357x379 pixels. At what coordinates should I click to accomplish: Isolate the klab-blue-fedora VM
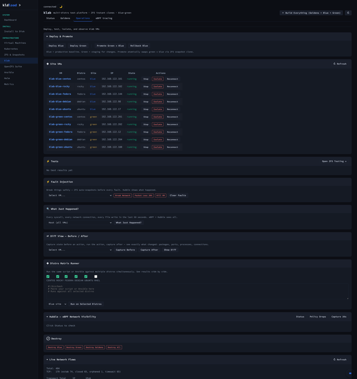(x=158, y=94)
